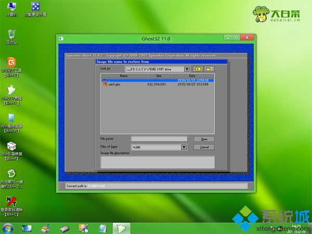Minimize the Ghost32 11.0 window
Screen dimensions: 312x234
228,38
